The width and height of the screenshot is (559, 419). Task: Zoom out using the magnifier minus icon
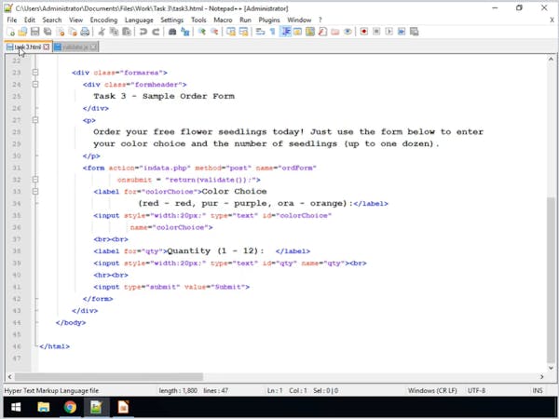click(x=214, y=32)
